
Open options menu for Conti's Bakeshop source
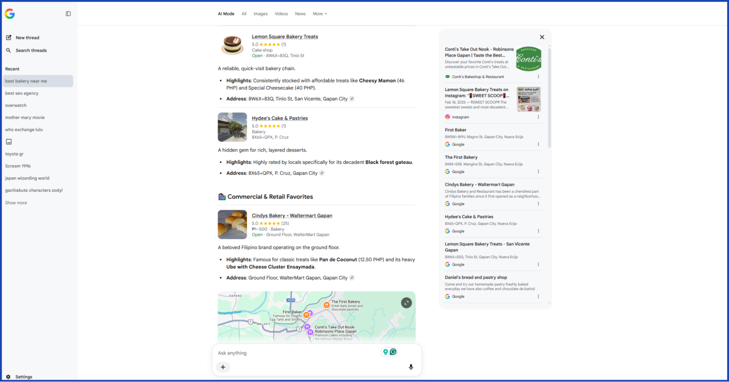[538, 77]
